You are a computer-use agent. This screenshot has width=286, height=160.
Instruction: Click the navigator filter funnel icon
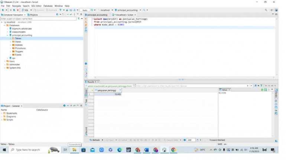coord(79,19)
